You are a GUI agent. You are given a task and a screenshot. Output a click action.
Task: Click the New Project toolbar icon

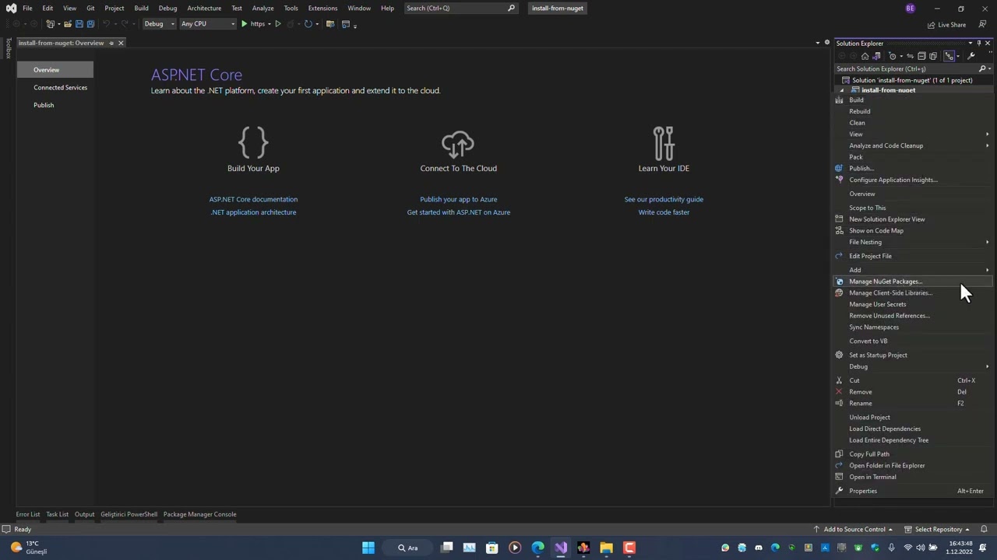pyautogui.click(x=51, y=24)
